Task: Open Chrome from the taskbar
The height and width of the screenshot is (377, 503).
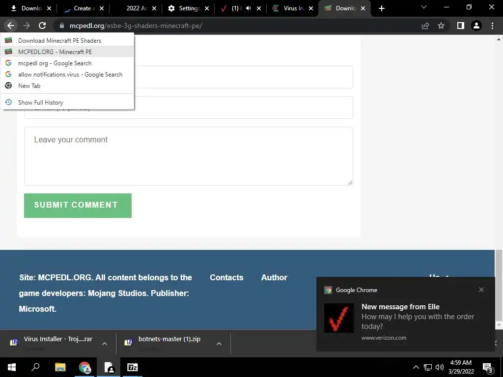Action: point(84,367)
